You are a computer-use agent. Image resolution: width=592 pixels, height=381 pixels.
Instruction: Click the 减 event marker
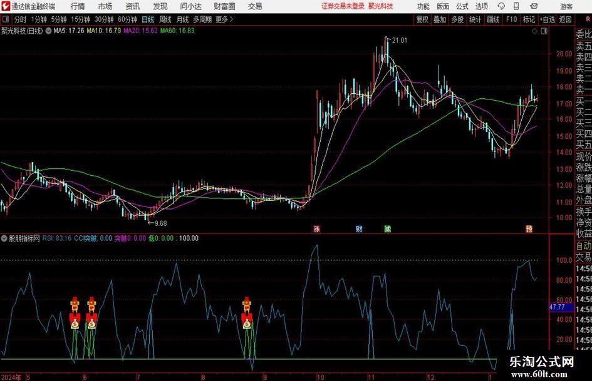[x=387, y=228]
